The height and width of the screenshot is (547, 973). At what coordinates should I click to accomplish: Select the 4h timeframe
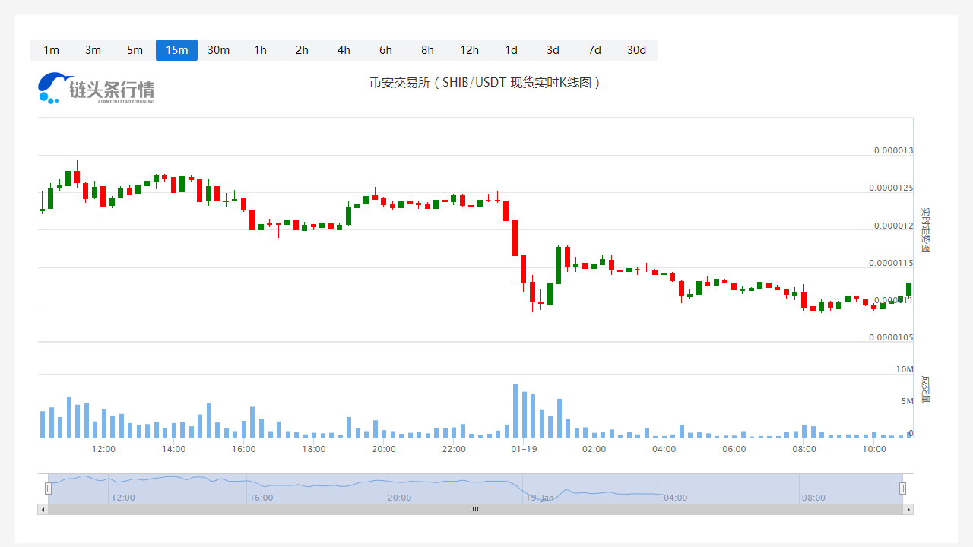[x=344, y=50]
